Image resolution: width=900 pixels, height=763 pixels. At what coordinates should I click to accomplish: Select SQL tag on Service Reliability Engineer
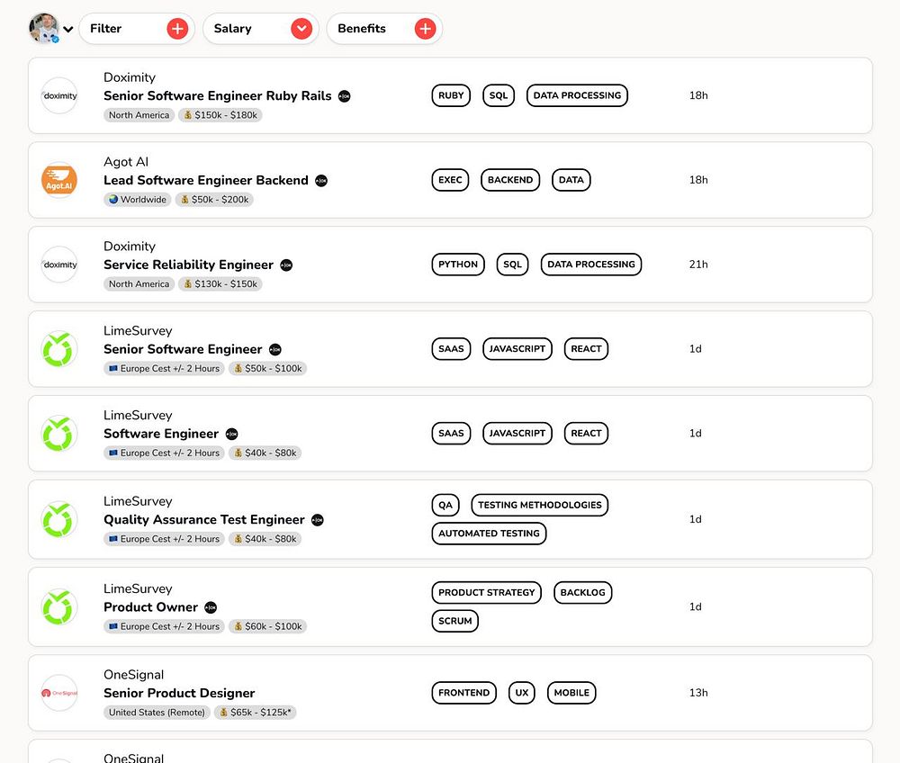pos(513,265)
